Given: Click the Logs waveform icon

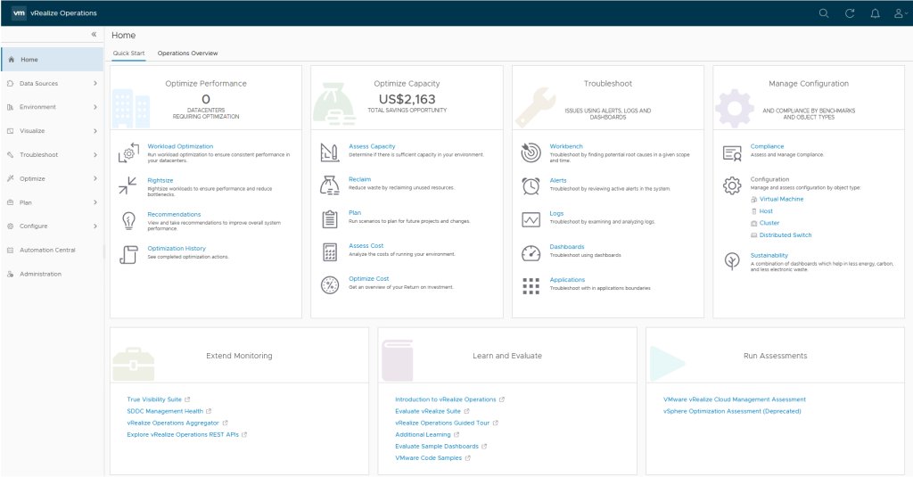Looking at the screenshot, I should [531, 219].
